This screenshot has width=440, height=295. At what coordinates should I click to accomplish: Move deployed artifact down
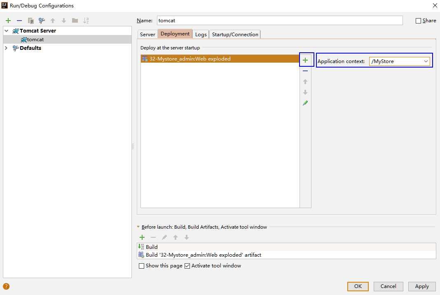pyautogui.click(x=305, y=92)
